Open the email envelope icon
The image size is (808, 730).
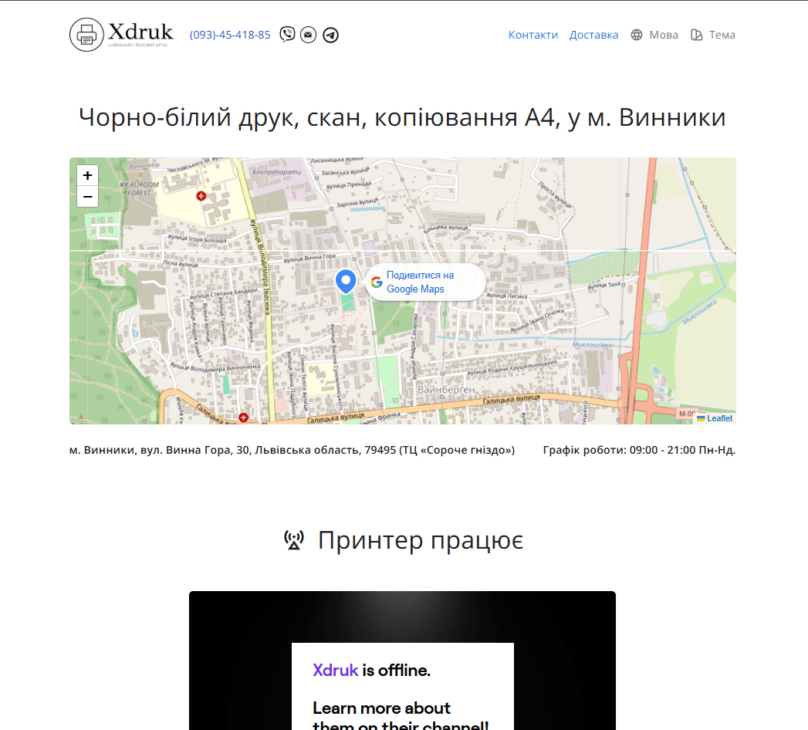(x=308, y=35)
